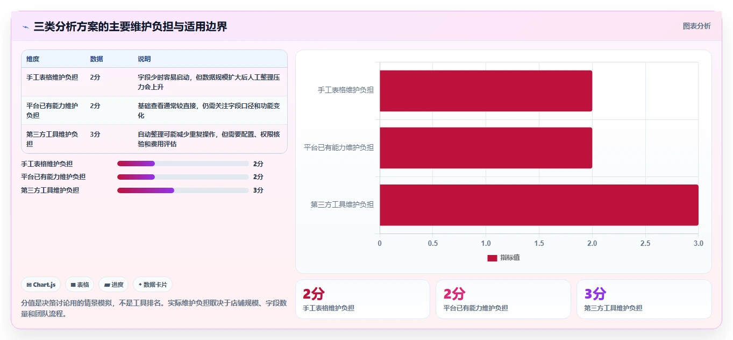This screenshot has height=340, width=733.
Task: Click the 0 tick on the x-axis
Action: 380,243
